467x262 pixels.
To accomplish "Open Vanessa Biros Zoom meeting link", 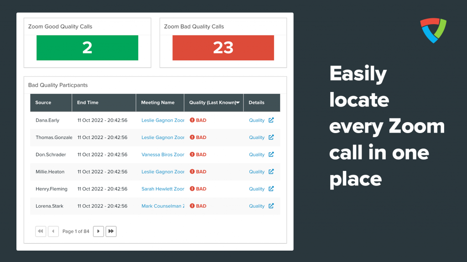I will (x=163, y=154).
